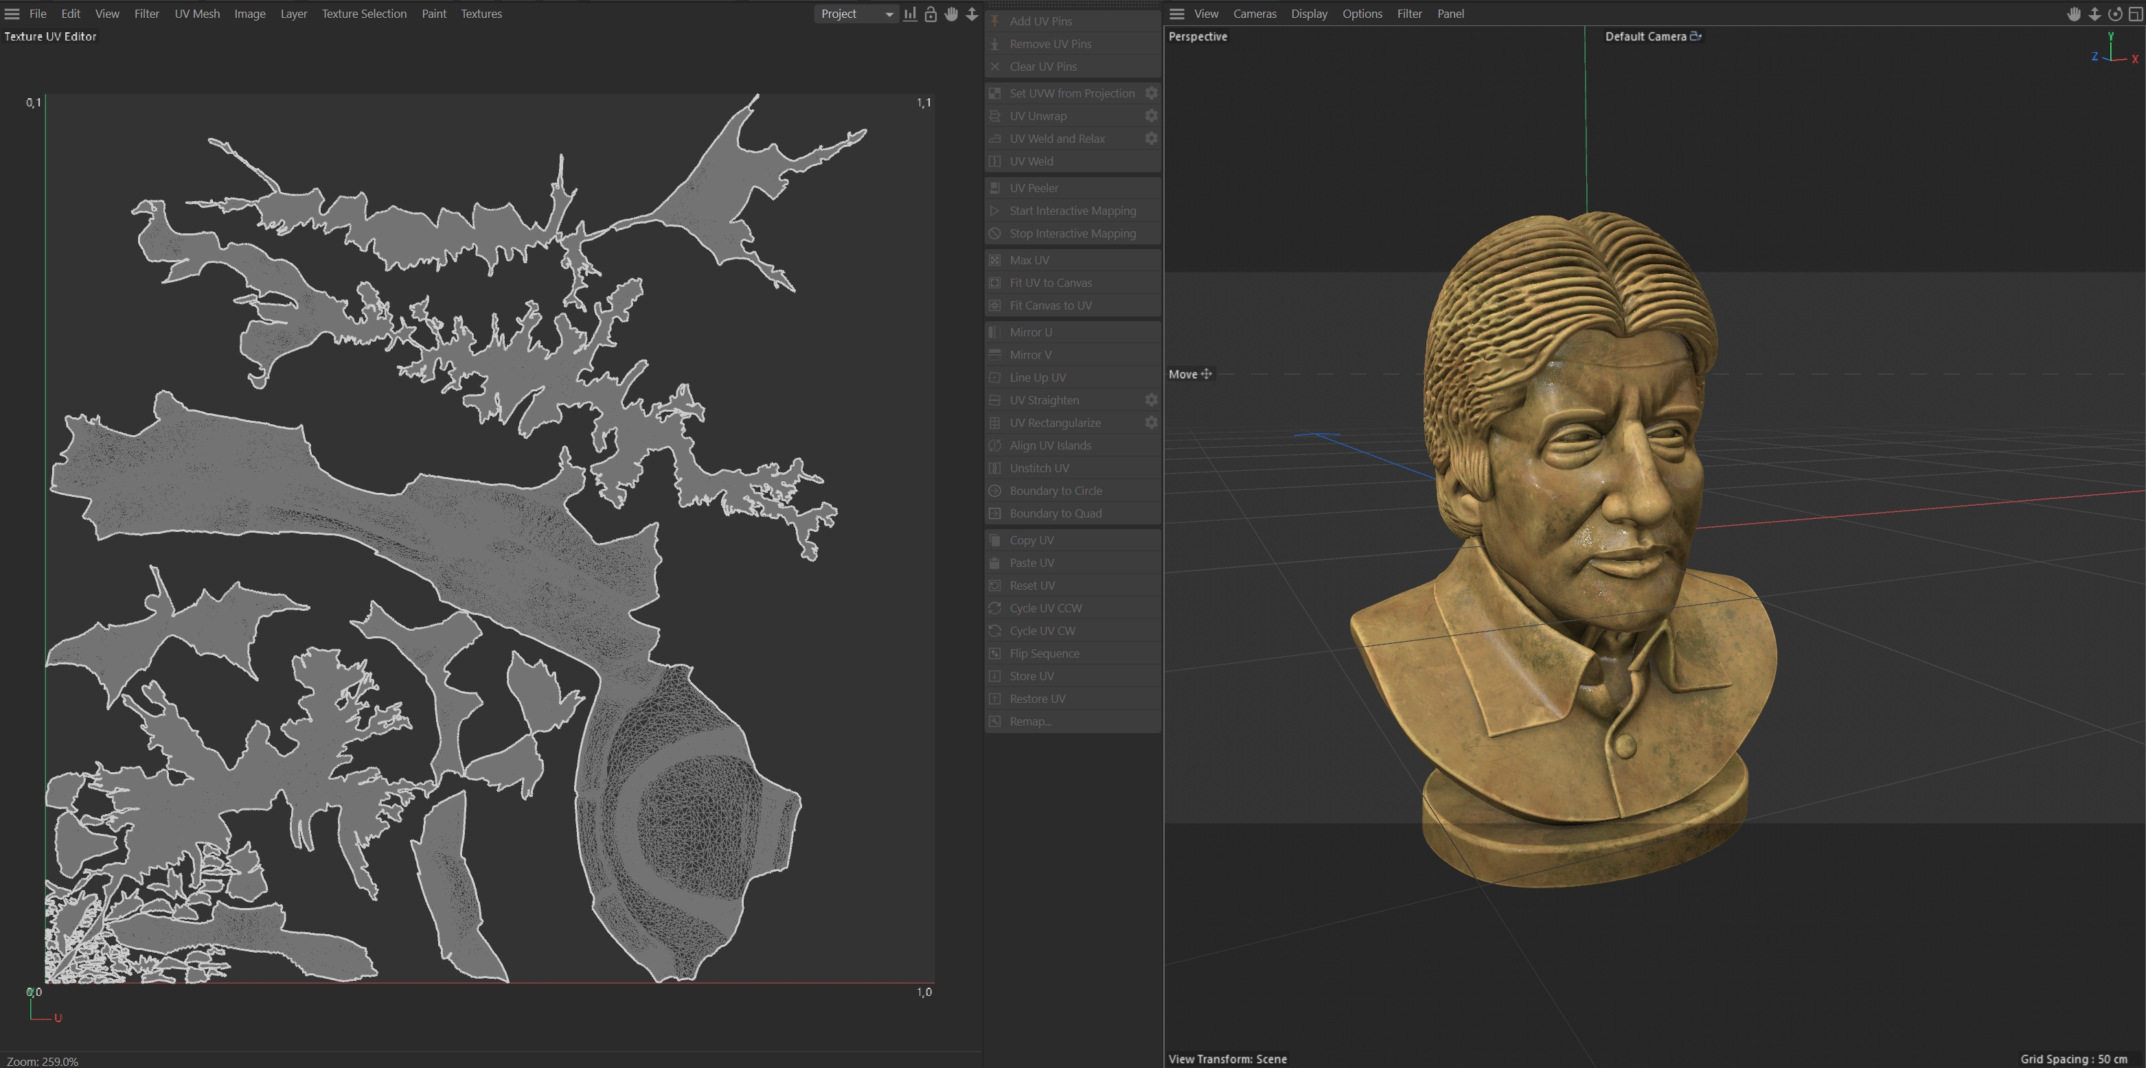2146x1068 pixels.
Task: Click the Mirror U command
Action: [1031, 332]
